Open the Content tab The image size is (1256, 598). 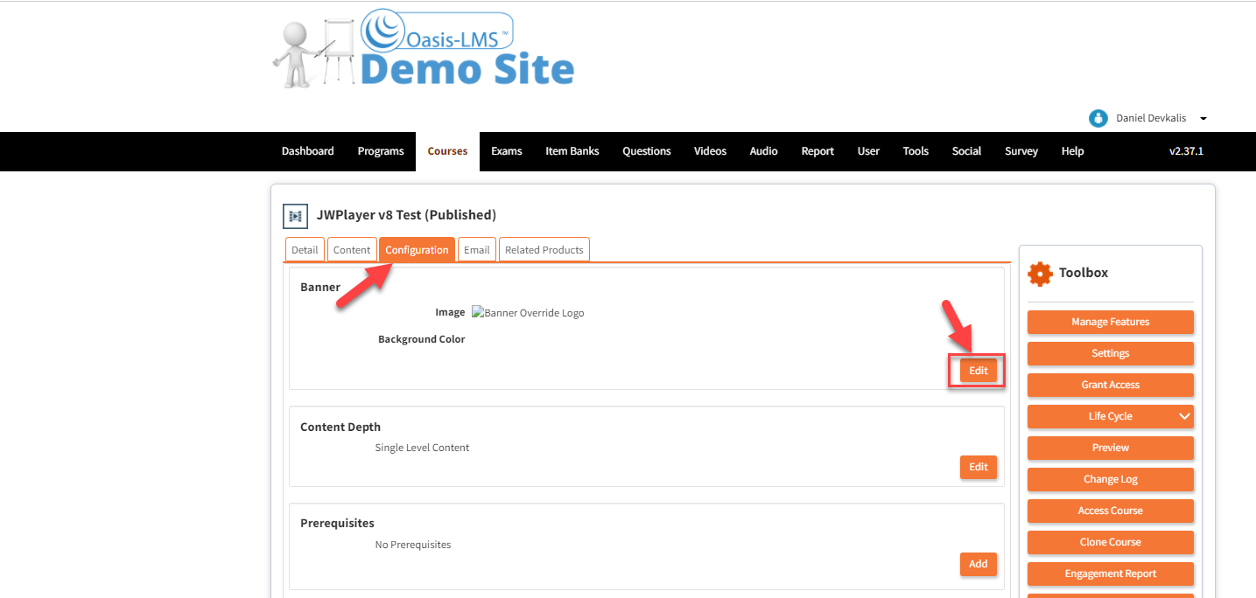352,249
